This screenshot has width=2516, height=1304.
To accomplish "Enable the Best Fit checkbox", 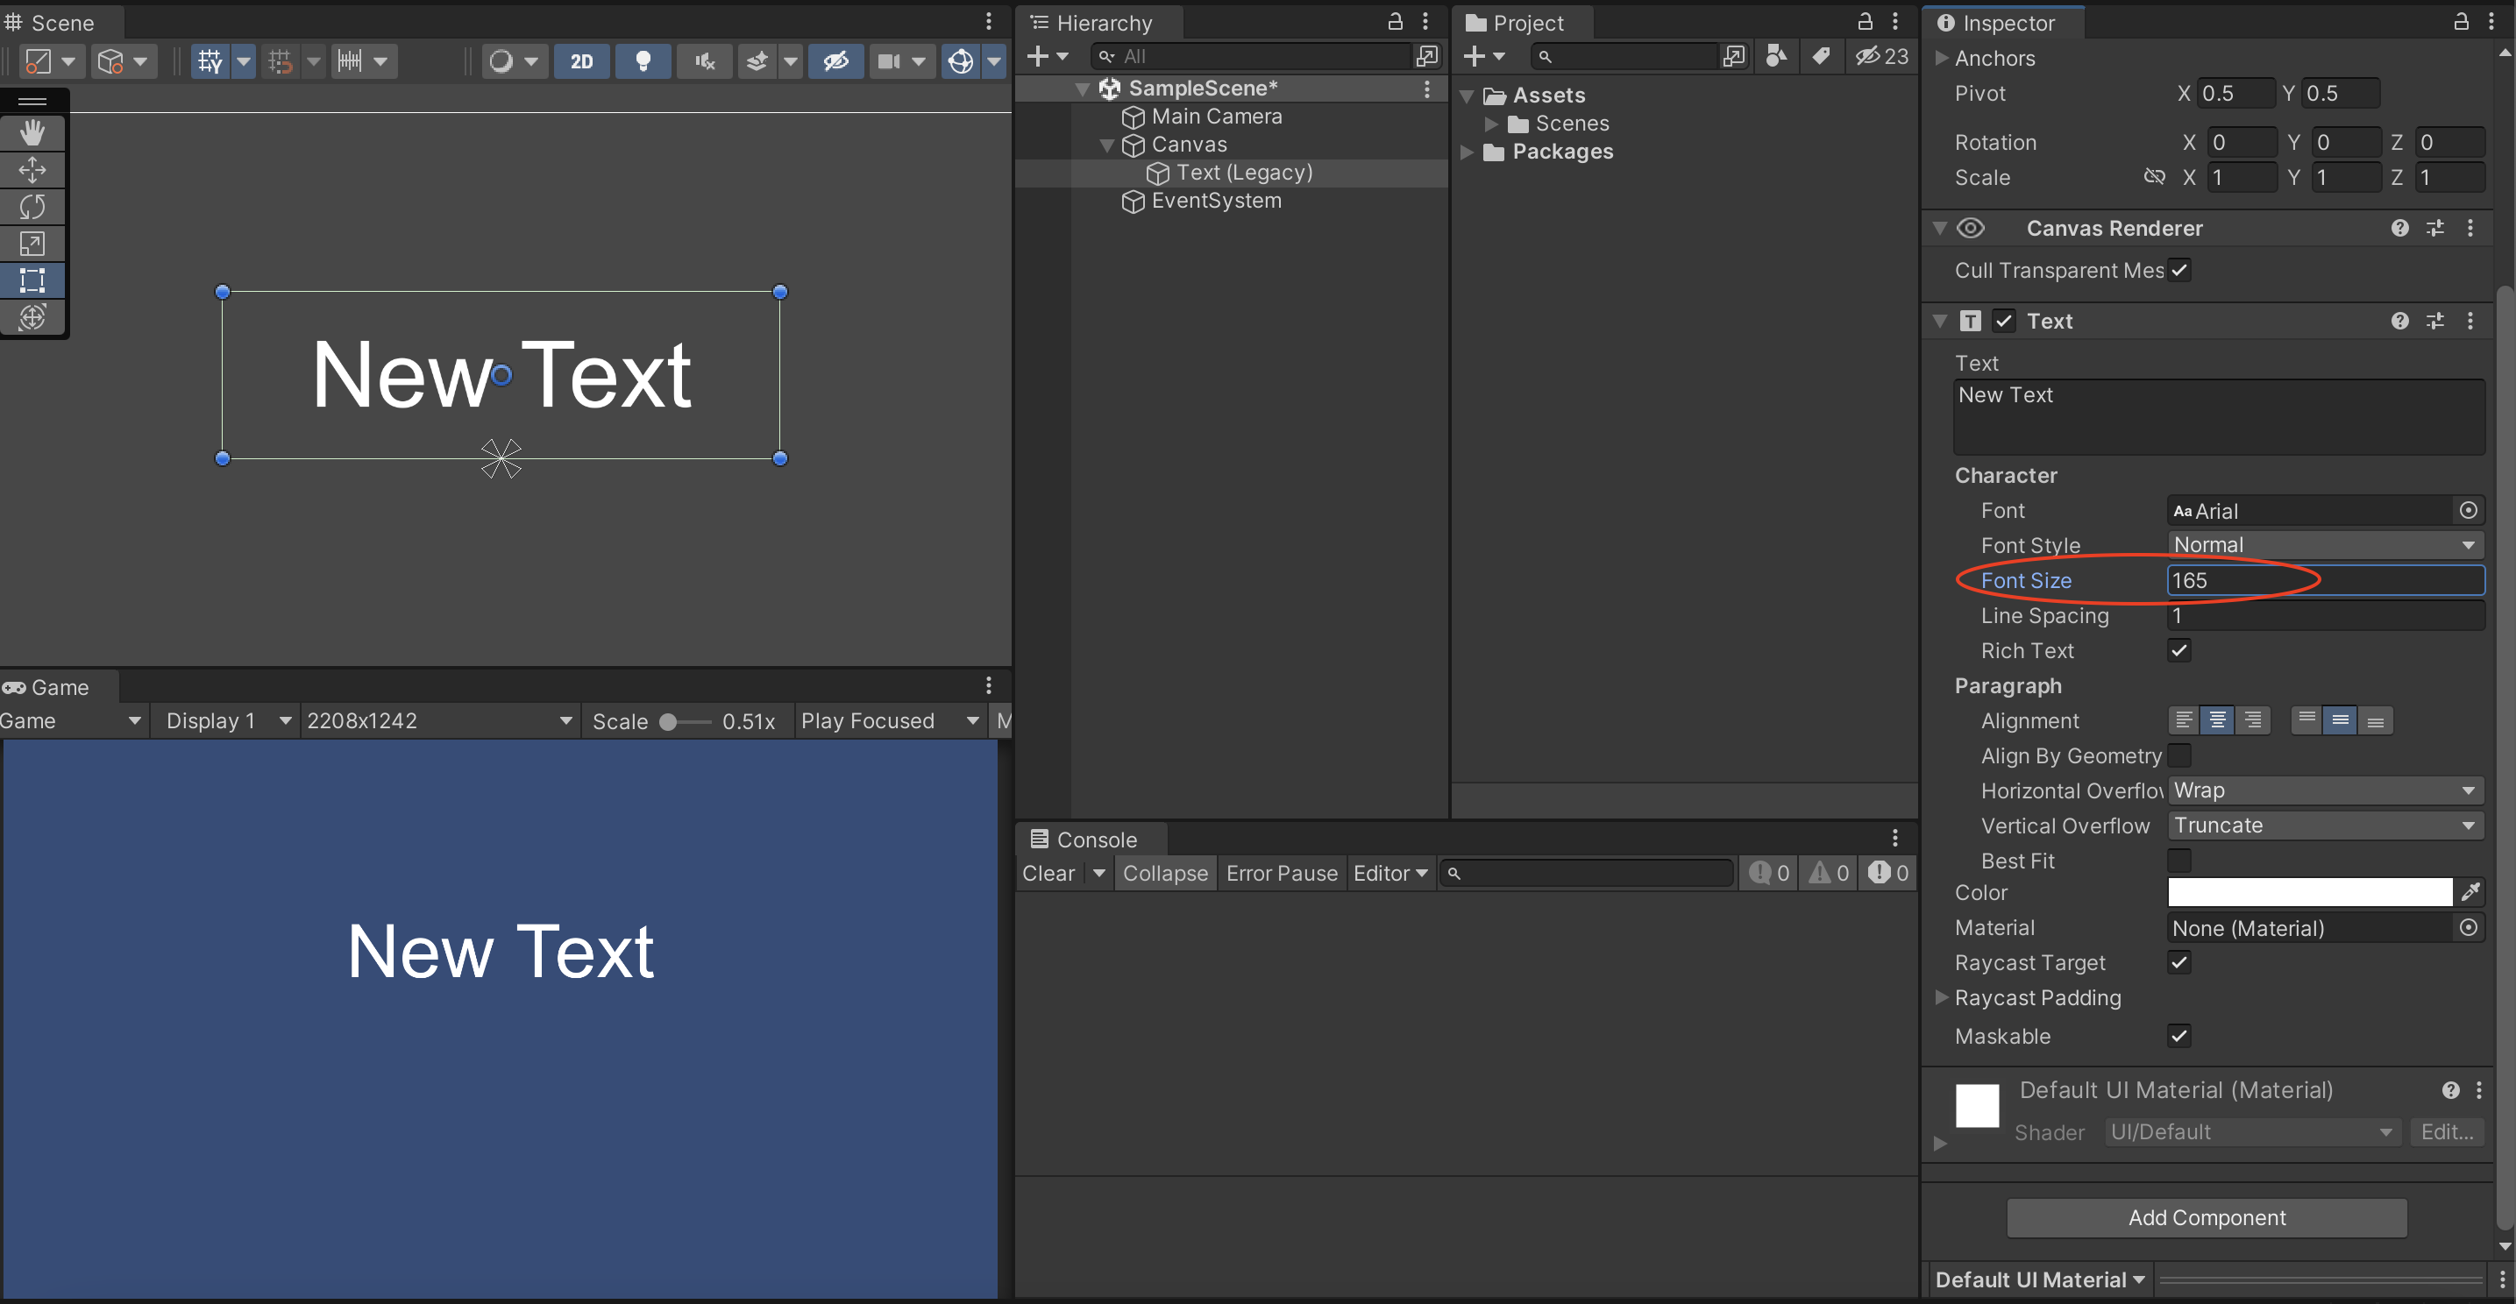I will click(2179, 860).
